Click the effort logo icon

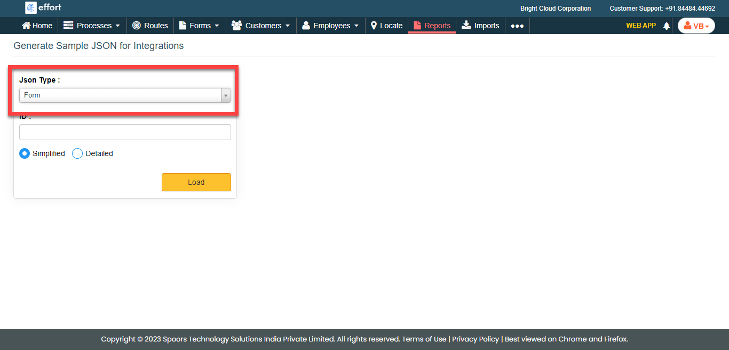click(x=31, y=7)
